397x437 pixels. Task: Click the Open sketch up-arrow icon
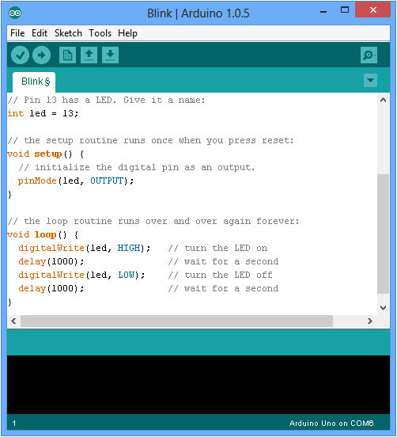[x=89, y=55]
